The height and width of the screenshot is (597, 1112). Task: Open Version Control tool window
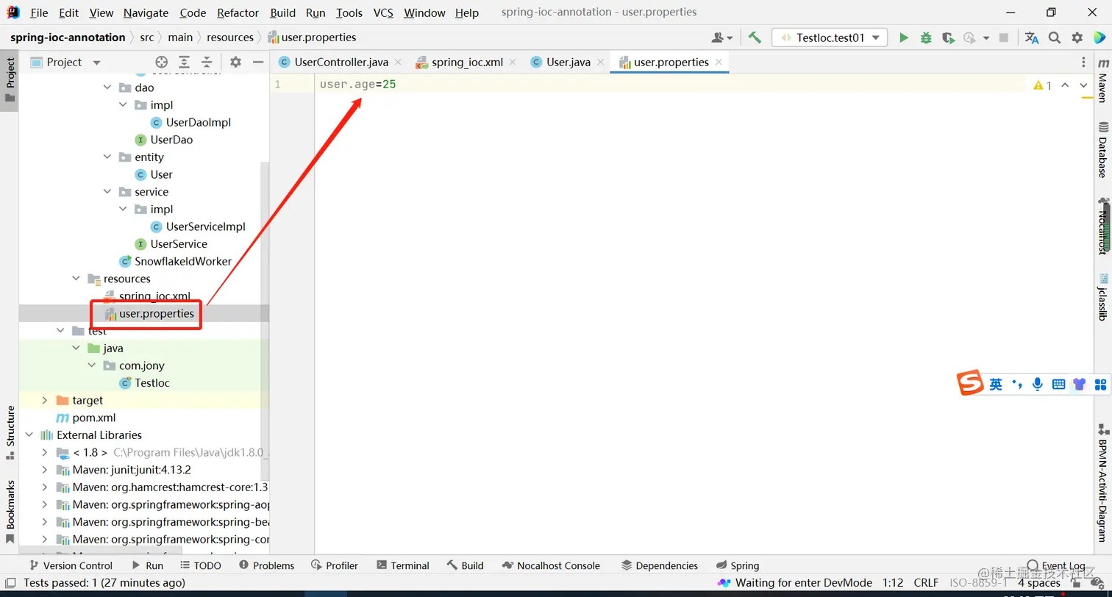(71, 565)
